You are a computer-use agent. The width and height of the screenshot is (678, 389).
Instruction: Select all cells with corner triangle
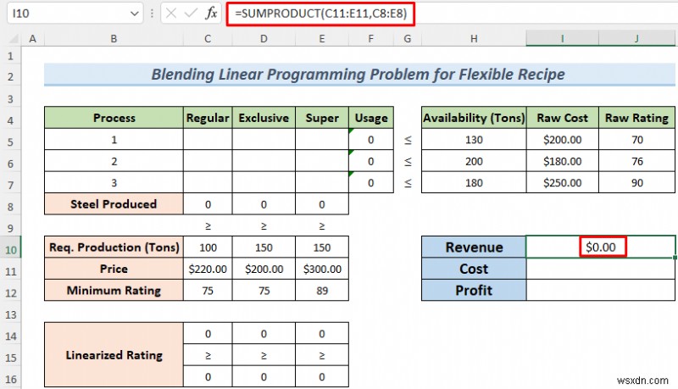click(x=13, y=39)
